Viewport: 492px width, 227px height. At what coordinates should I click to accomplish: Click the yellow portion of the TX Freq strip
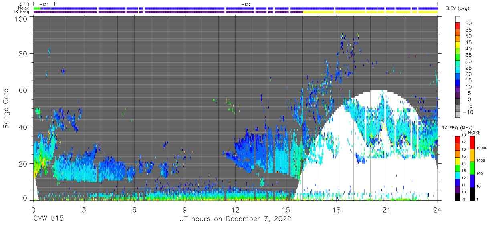370,12
